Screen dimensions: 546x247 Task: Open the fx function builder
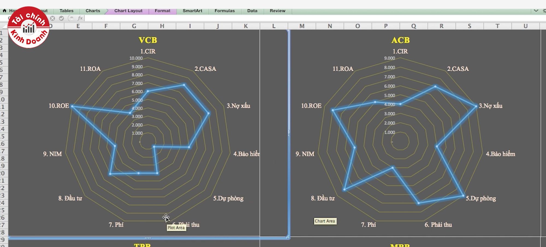[80, 18]
